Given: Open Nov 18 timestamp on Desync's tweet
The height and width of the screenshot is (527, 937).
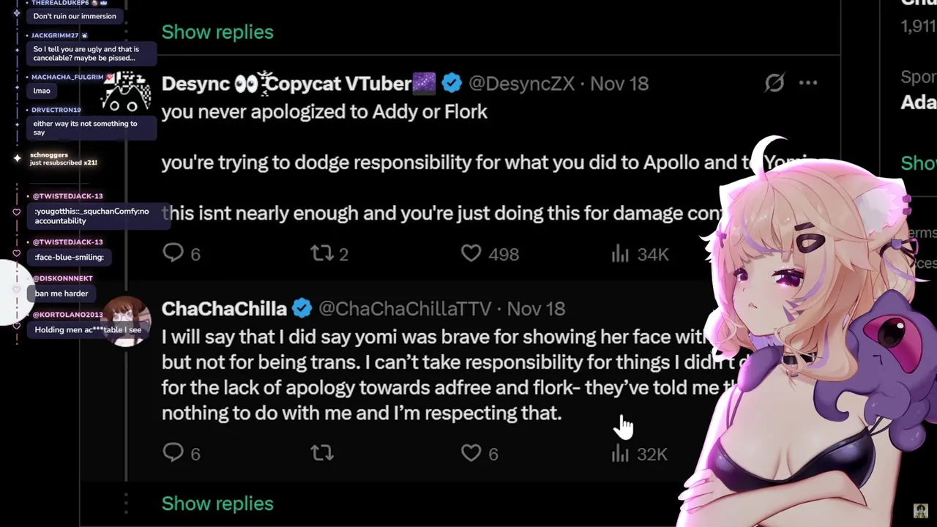Looking at the screenshot, I should 619,83.
